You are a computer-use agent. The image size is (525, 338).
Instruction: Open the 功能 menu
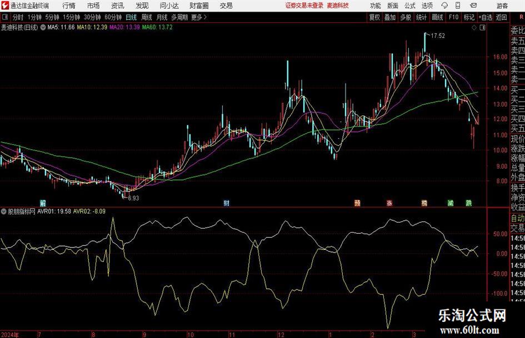pyautogui.click(x=376, y=6)
